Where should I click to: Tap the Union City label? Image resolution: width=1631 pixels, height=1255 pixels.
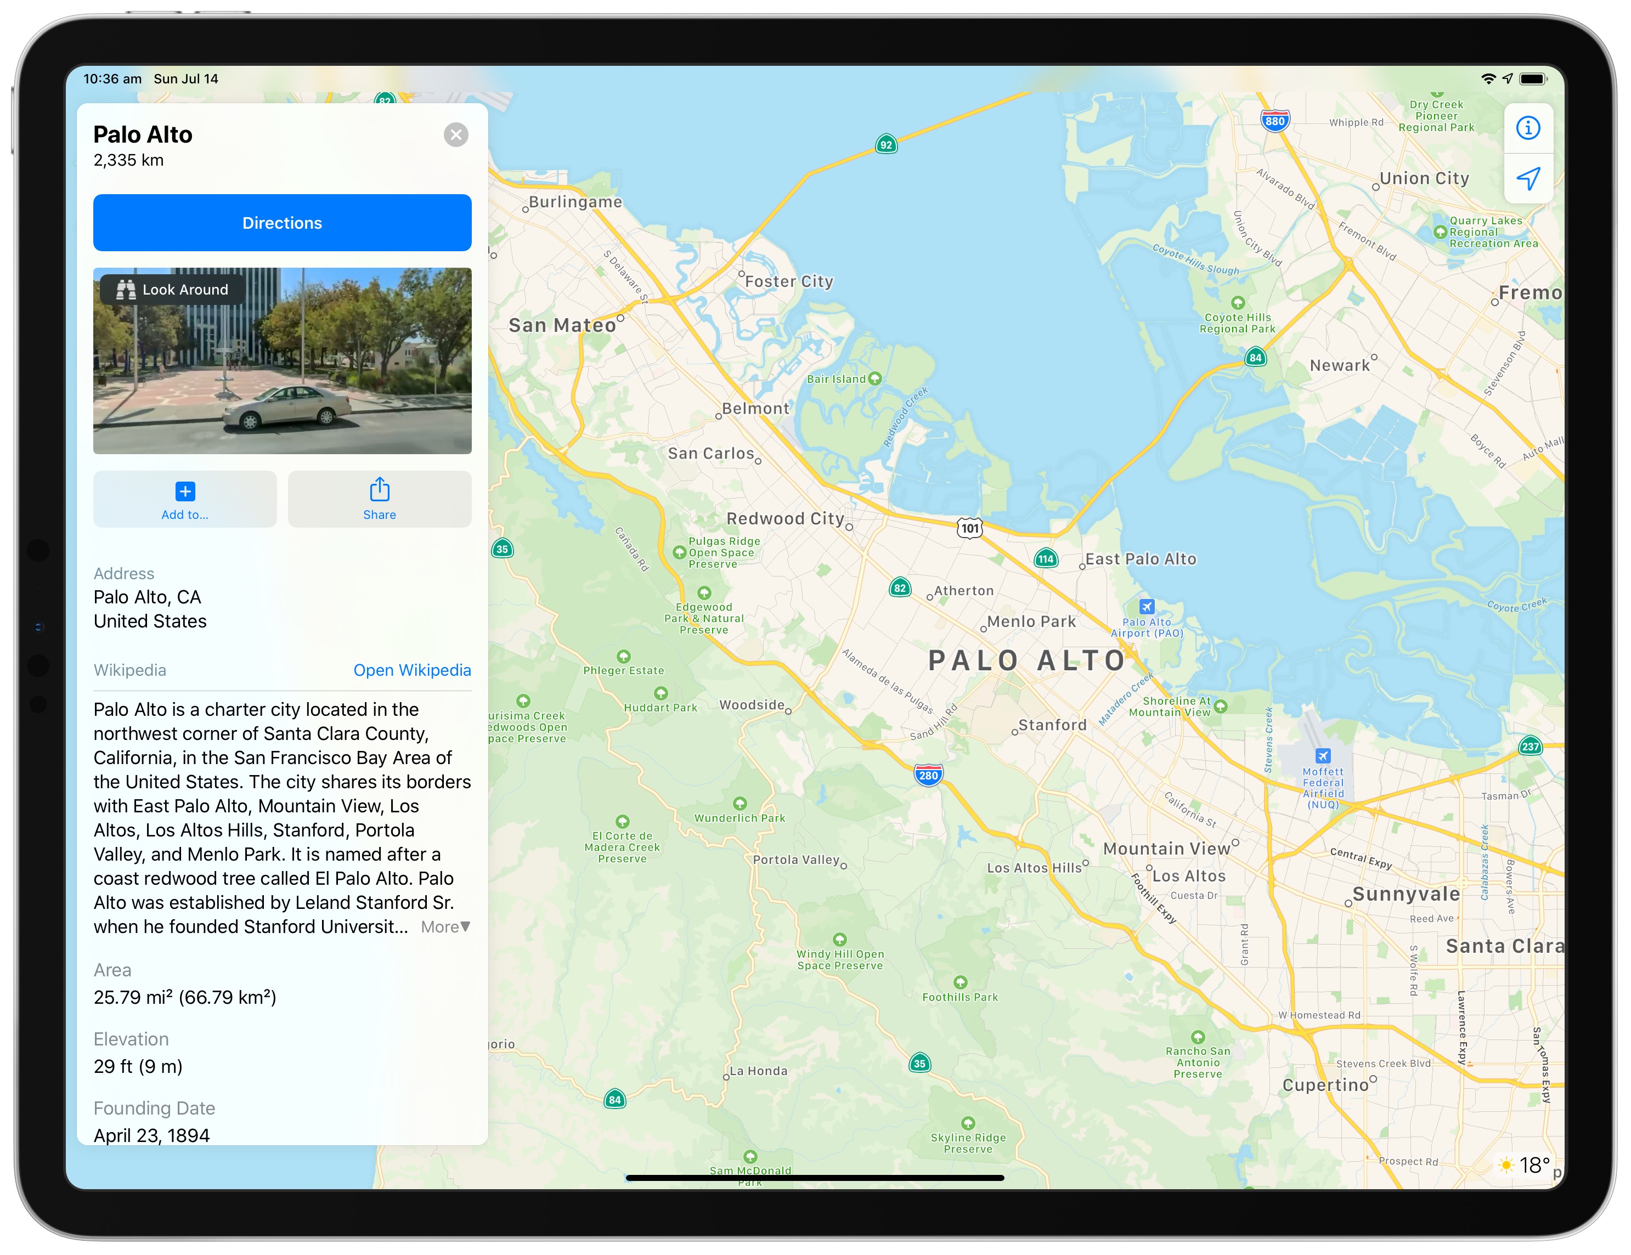point(1424,178)
